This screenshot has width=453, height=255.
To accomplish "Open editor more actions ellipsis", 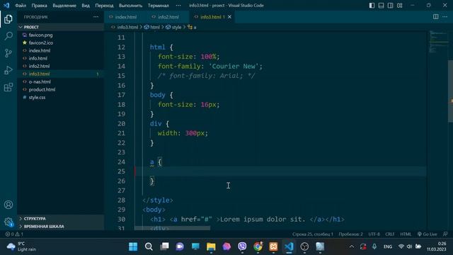I will point(445,17).
